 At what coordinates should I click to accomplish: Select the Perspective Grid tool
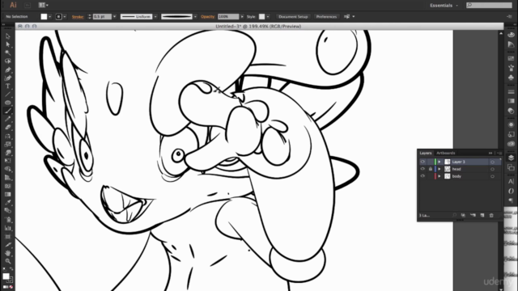coord(8,178)
